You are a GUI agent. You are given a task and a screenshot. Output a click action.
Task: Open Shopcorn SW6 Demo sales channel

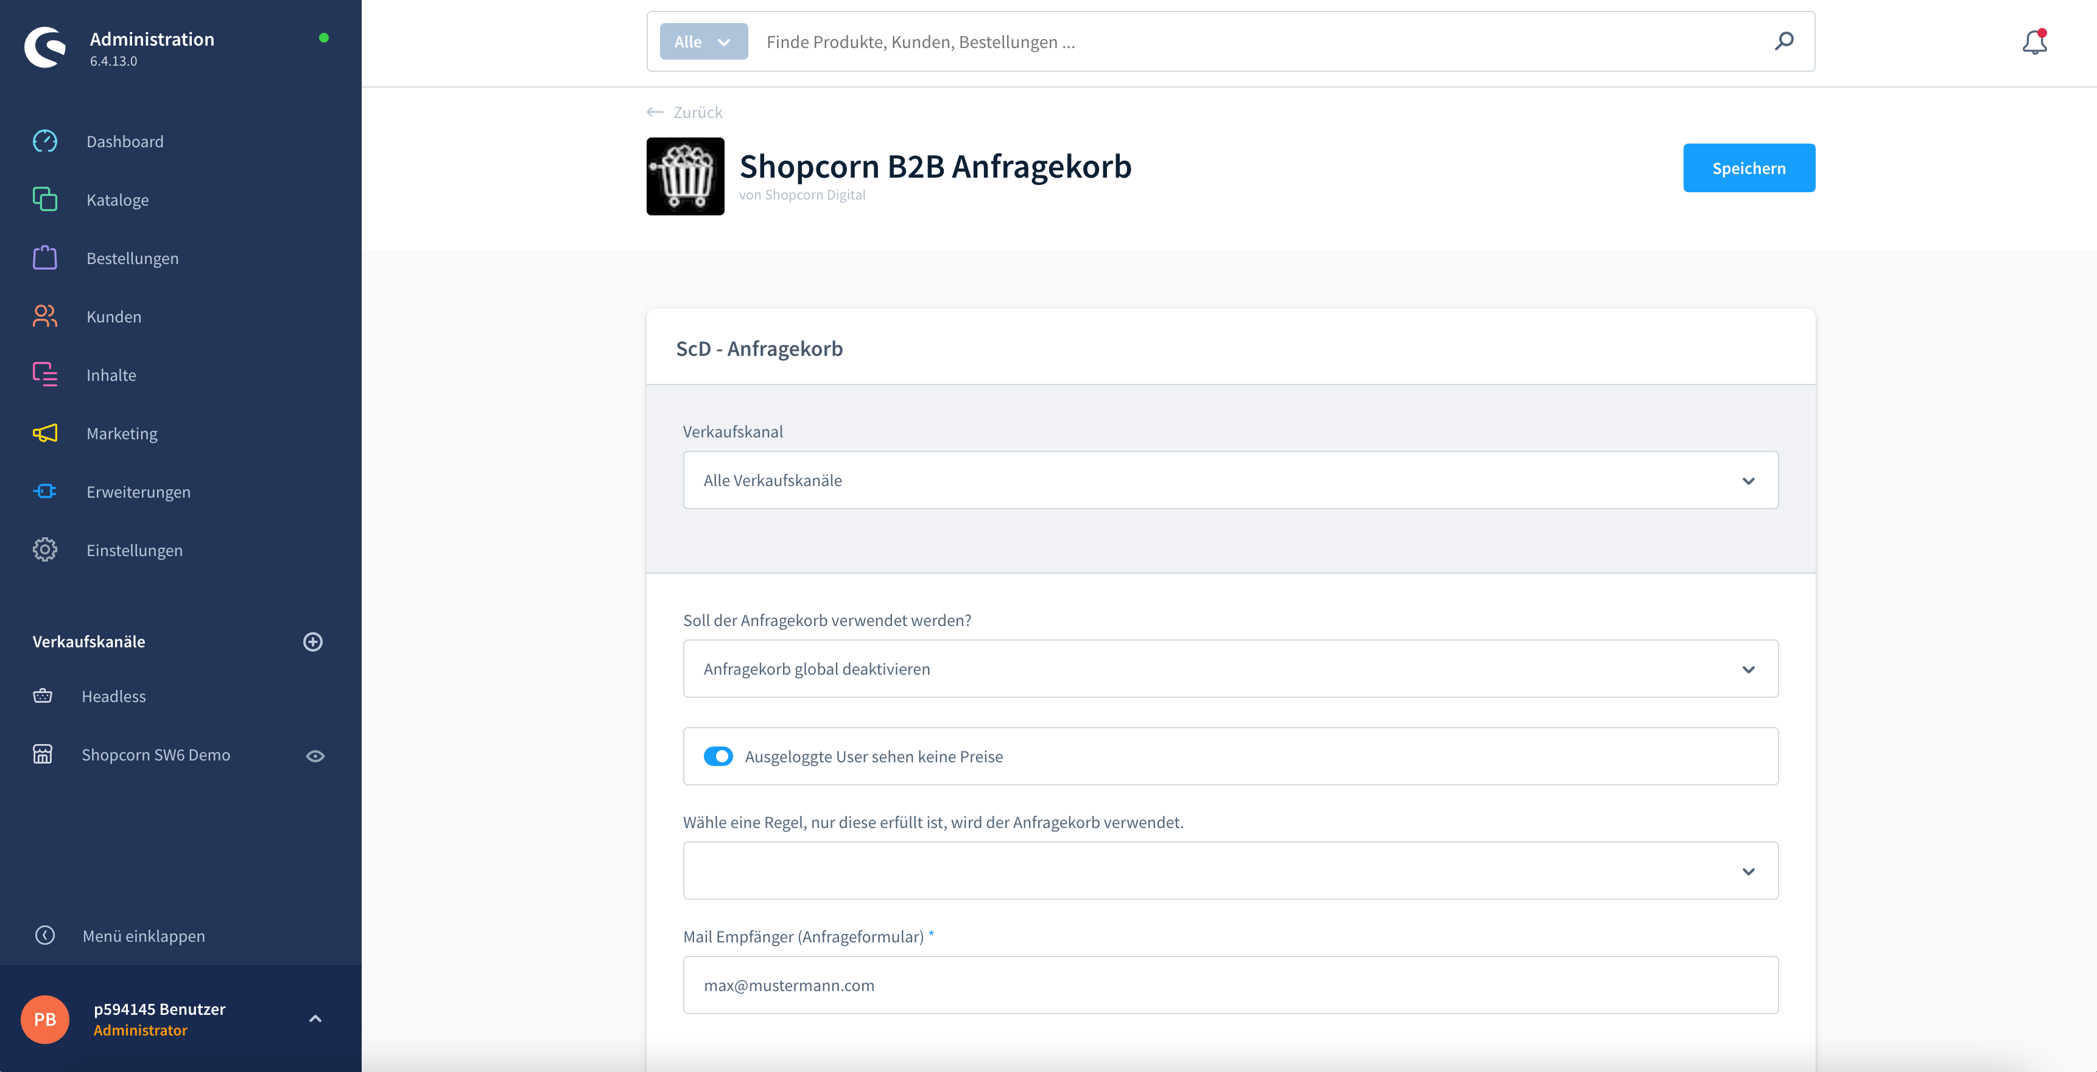point(155,755)
